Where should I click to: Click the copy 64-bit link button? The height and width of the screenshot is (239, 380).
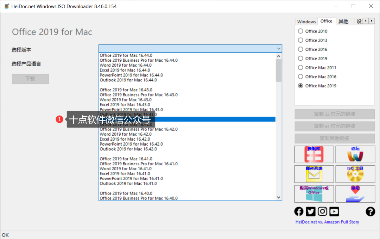(x=335, y=126)
